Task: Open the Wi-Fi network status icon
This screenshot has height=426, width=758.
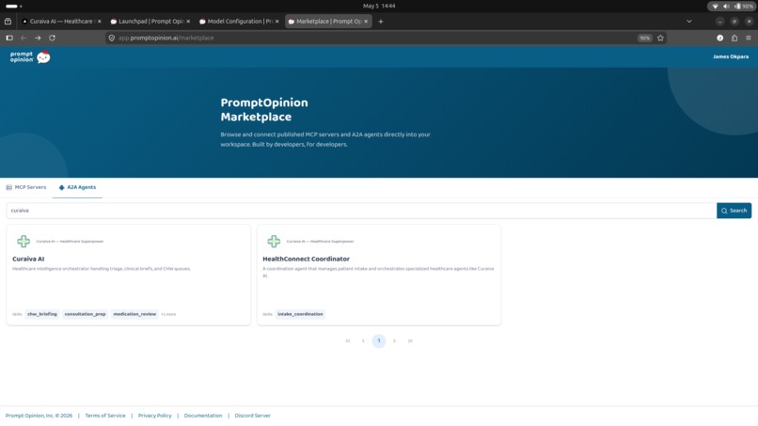Action: 716,7
